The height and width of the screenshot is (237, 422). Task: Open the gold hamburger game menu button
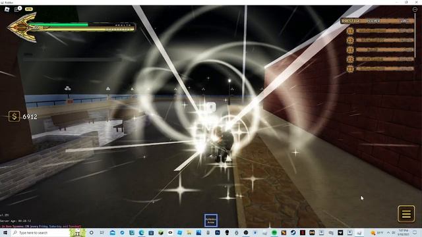(x=406, y=214)
